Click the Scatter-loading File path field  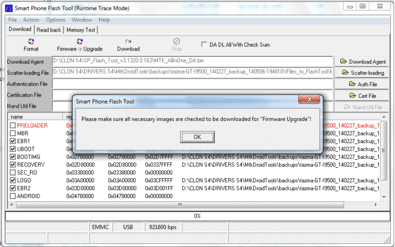click(192, 73)
